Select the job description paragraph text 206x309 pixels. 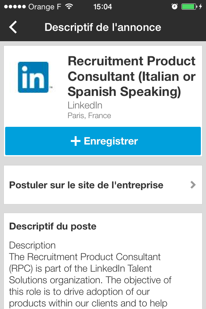click(90, 280)
